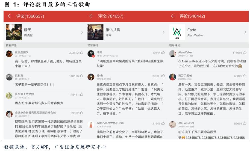View avatar of user 蛋蛋是圆D
250x151 pixels.
click(9, 54)
